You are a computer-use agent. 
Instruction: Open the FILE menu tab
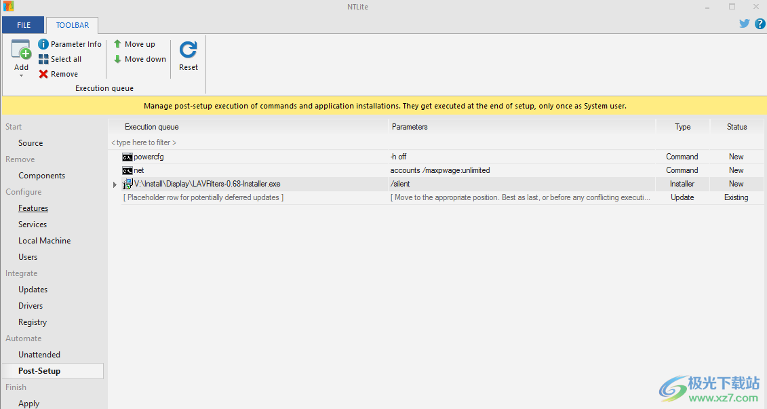point(24,25)
